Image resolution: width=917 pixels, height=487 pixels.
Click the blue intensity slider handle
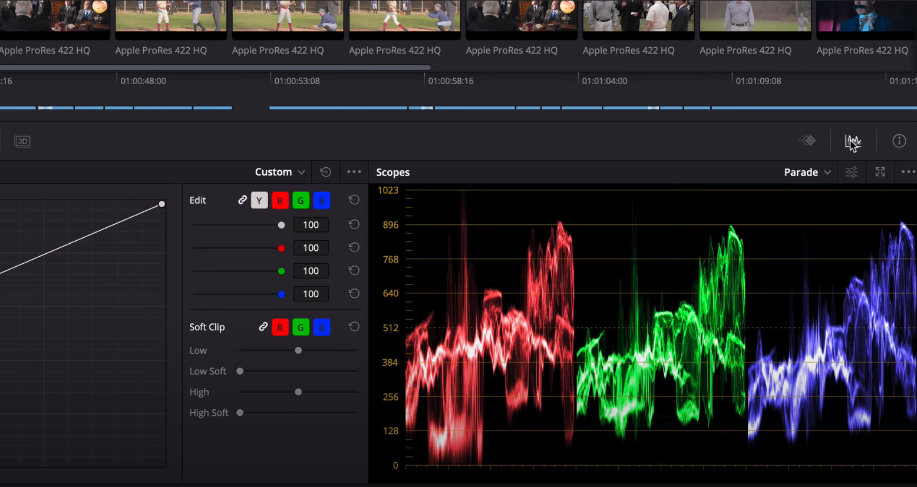click(x=281, y=294)
